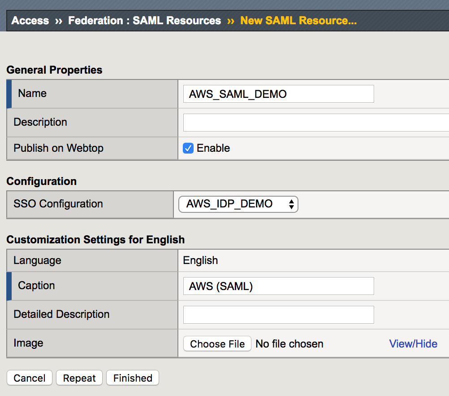
Task: Click the SSO Configuration dropdown arrows
Action: 291,204
